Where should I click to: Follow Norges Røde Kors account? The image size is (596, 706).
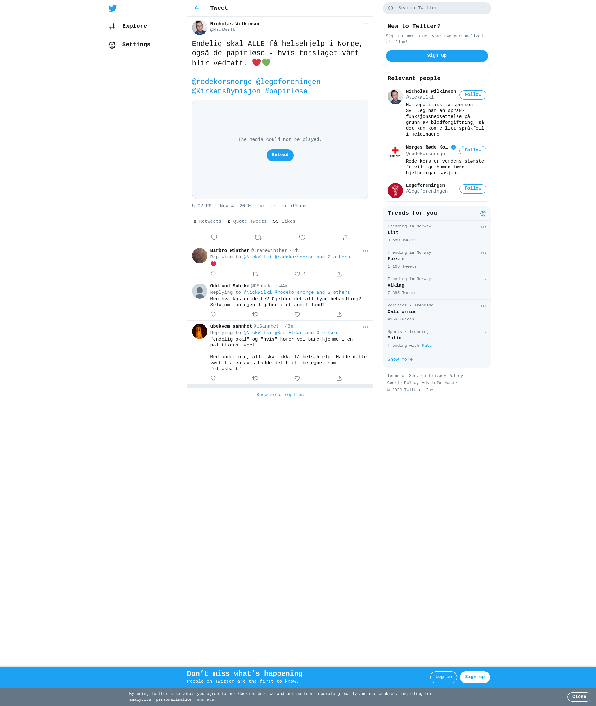pyautogui.click(x=473, y=150)
